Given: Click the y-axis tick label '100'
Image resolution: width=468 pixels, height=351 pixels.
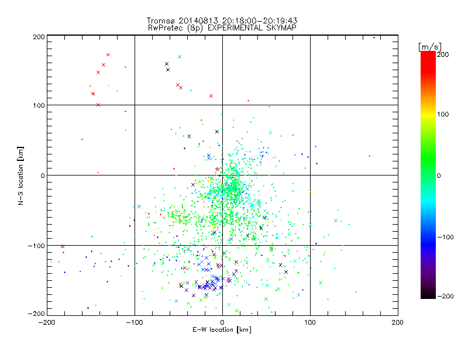Looking at the screenshot, I should click(39, 105).
